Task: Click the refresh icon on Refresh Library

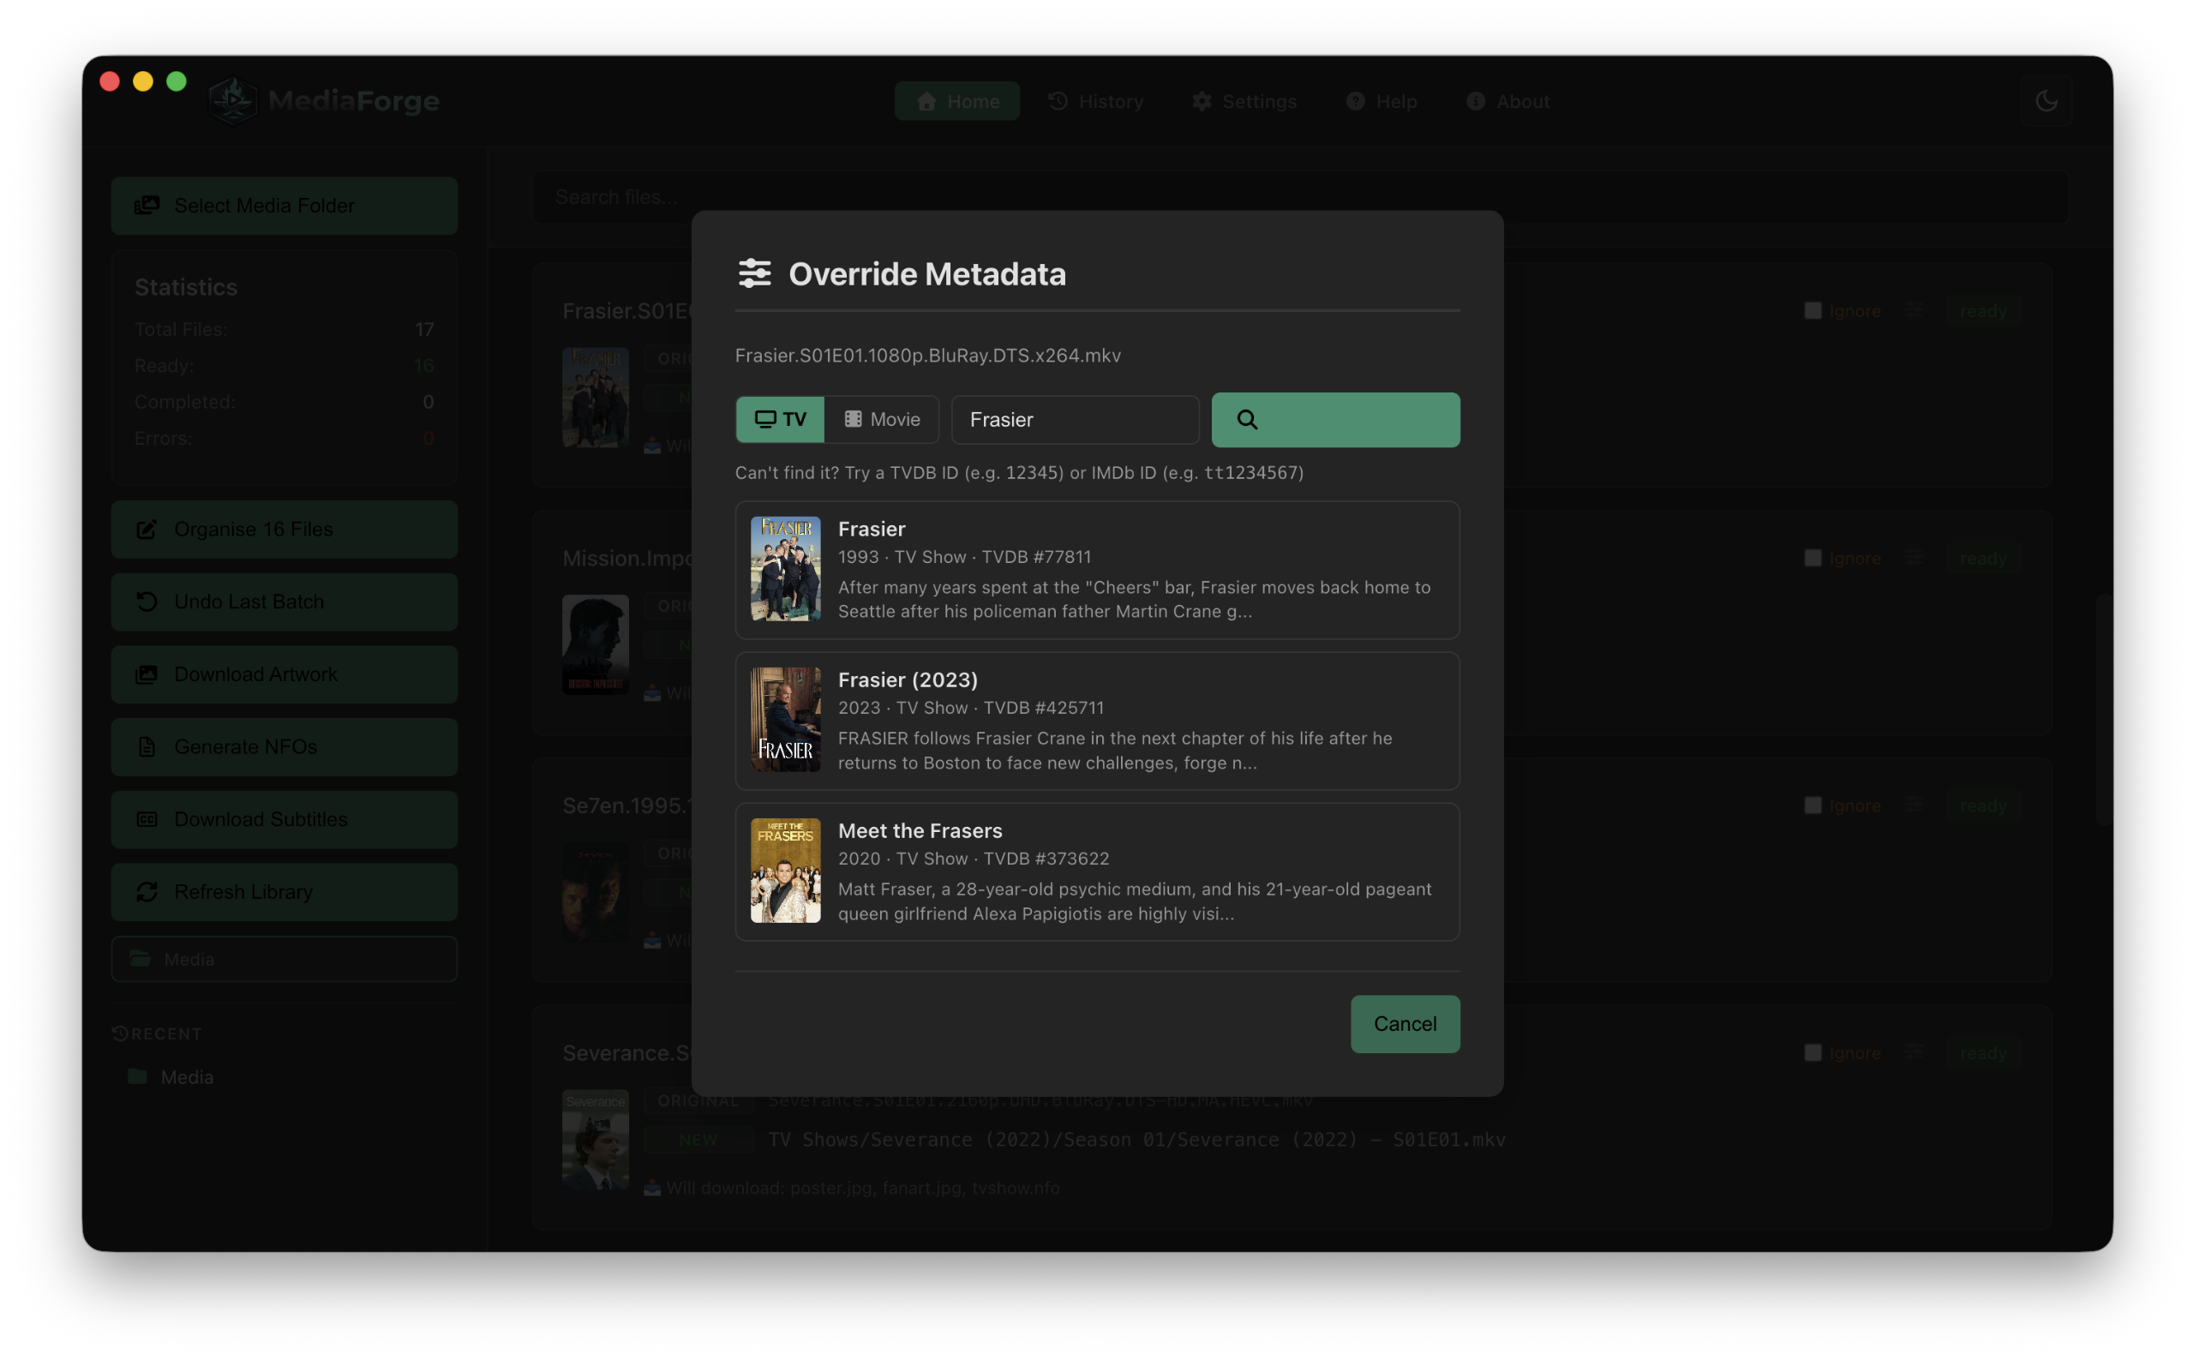Action: tap(147, 891)
